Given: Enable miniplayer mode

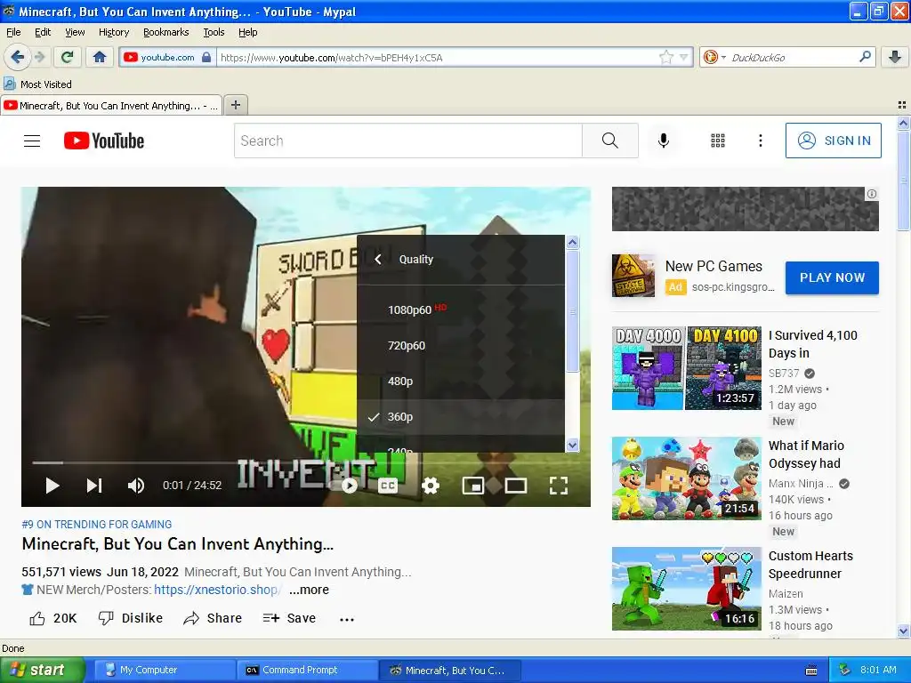Looking at the screenshot, I should (473, 486).
